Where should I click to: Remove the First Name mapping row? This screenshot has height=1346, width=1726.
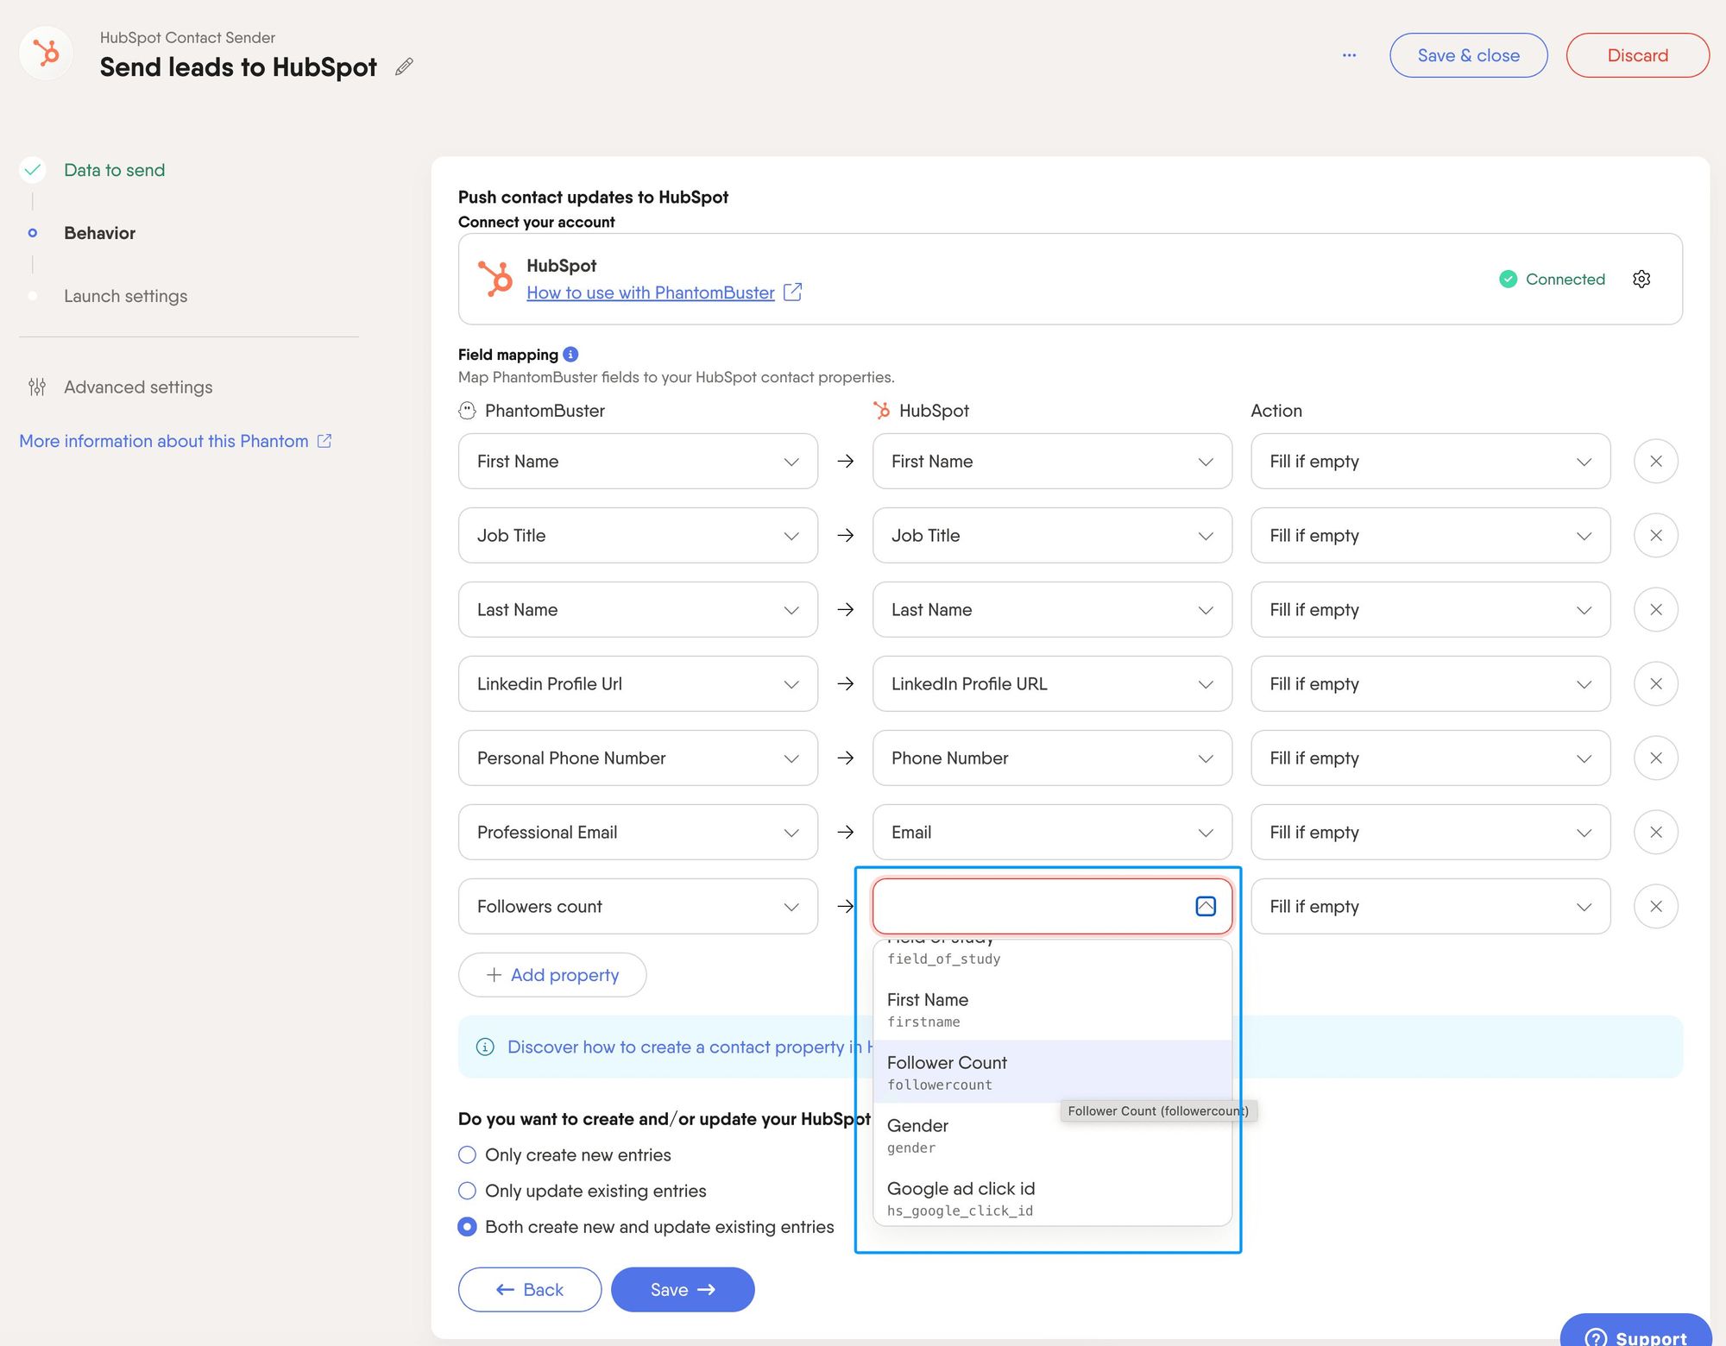1655,462
